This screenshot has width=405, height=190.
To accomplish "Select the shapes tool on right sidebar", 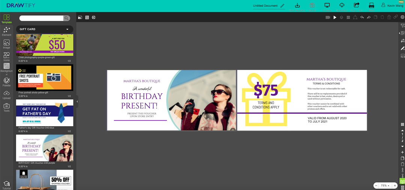I will (x=402, y=33).
